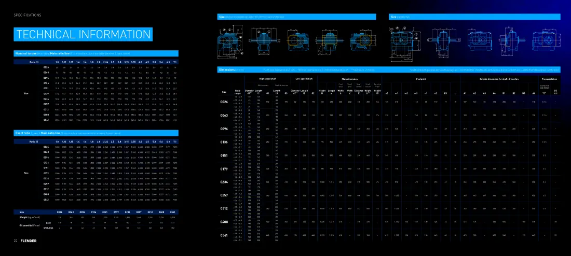Select size 0179 in the Dimensions table
This screenshot has width=571, height=256.
224,169
